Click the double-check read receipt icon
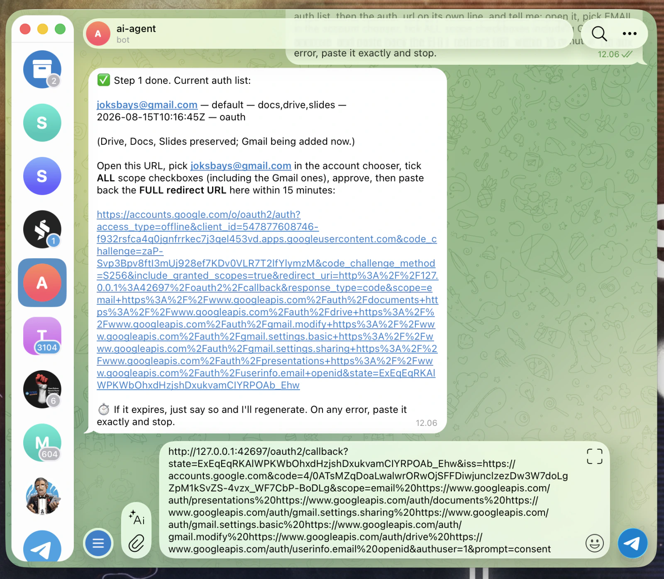 627,54
